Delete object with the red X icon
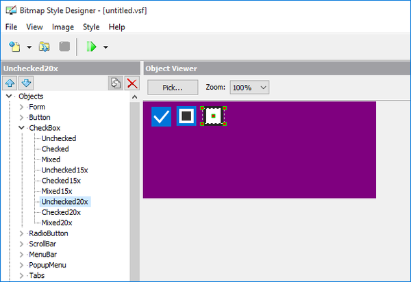This screenshot has width=411, height=282. 132,84
